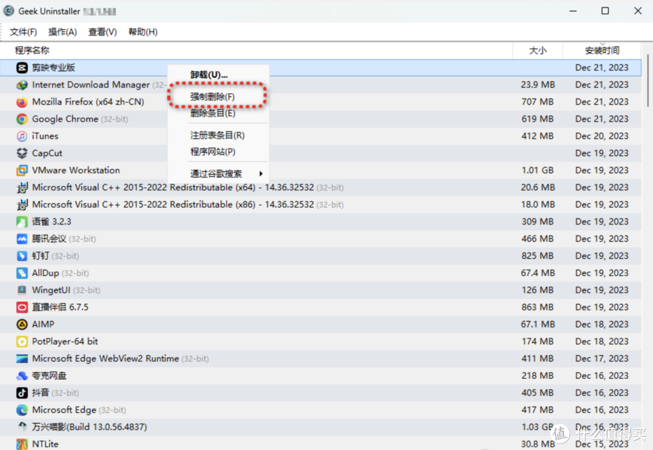Screen dimensions: 653x450
Task: Open the 操作(A) menu
Action: (x=62, y=32)
